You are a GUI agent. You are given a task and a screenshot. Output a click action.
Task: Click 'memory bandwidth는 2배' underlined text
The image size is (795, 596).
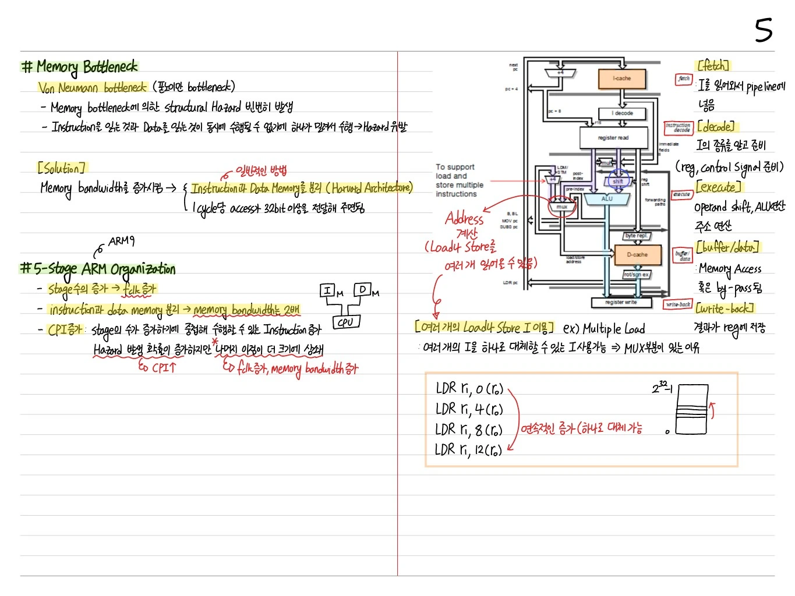(x=246, y=310)
